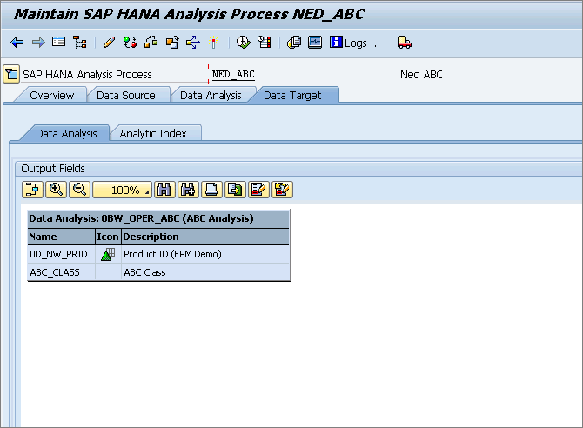This screenshot has height=428, width=583.
Task: Switch to the Data Source tab
Action: pos(125,96)
